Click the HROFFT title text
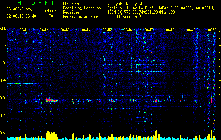Viewport: 221px width, 140px height. pos(36,3)
